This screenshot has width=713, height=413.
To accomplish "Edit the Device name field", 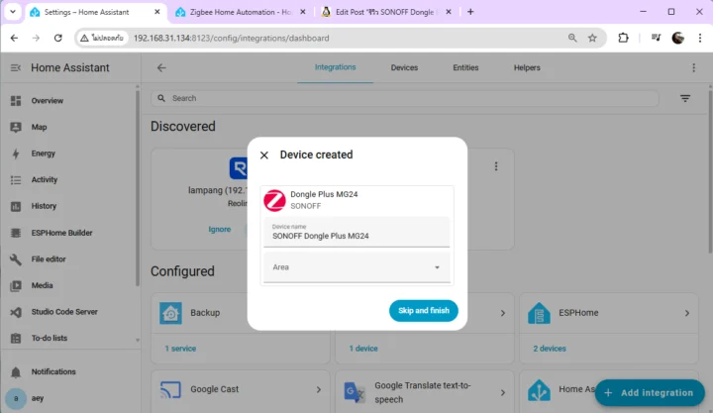I will (356, 232).
